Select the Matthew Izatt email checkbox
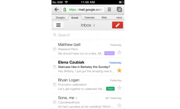180x109 pixels. [x=55, y=49]
